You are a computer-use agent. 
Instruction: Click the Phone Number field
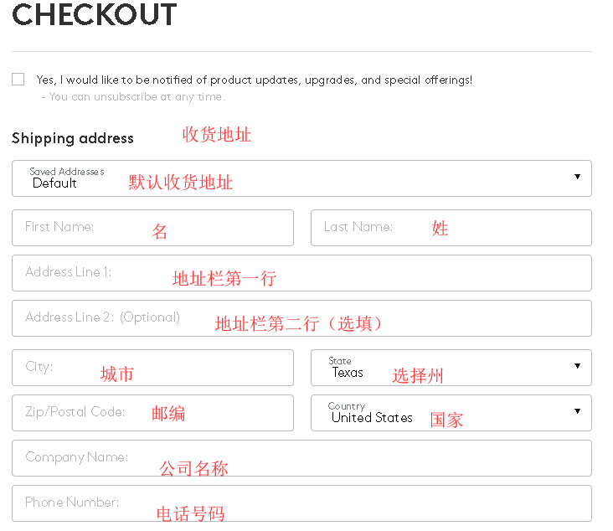[301, 503]
